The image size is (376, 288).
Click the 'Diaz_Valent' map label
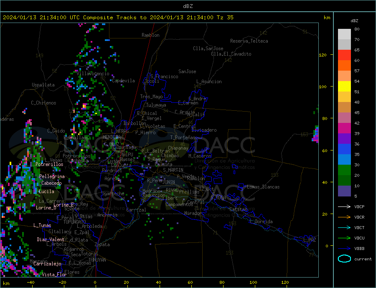point(51,240)
